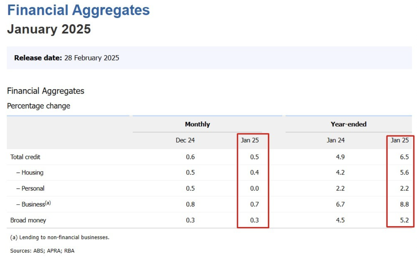The image size is (417, 260).
Task: Click the Sources: ABS; APRA; RBA line
Action: click(42, 250)
